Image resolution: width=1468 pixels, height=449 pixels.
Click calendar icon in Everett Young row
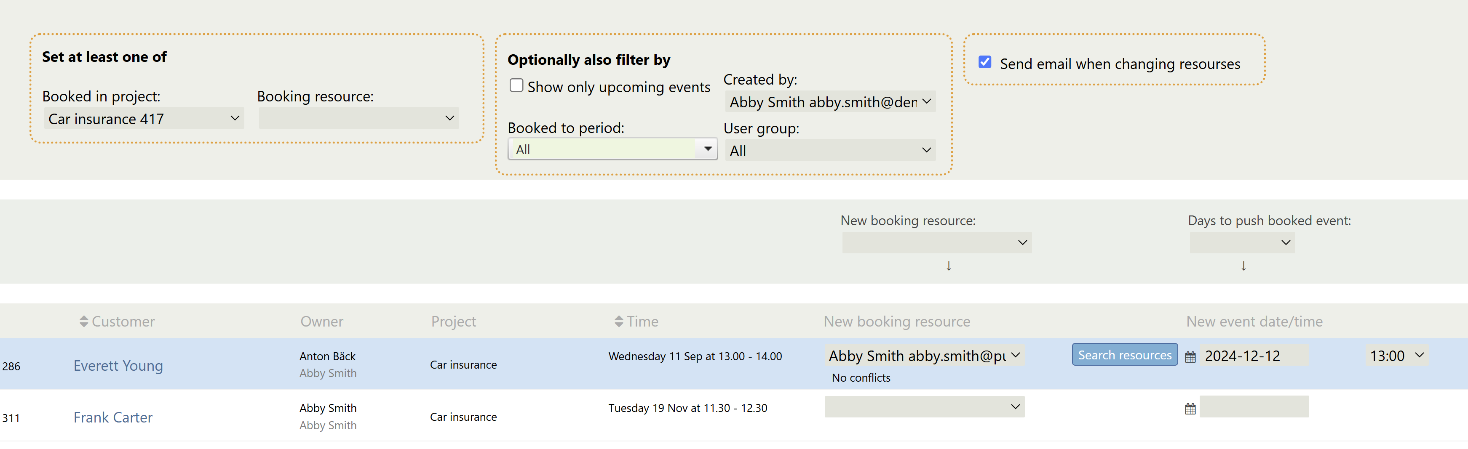click(1190, 357)
